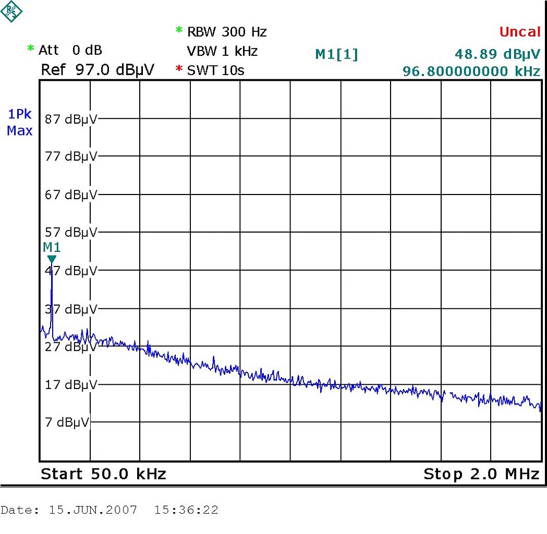Click the 1Pk trace detector label
This screenshot has height=534, width=547.
coord(19,114)
